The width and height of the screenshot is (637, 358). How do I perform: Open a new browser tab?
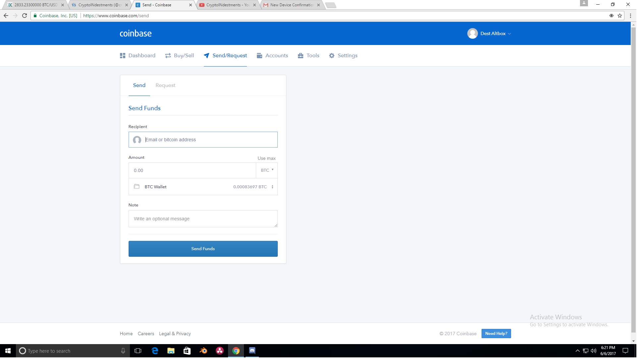tap(331, 5)
